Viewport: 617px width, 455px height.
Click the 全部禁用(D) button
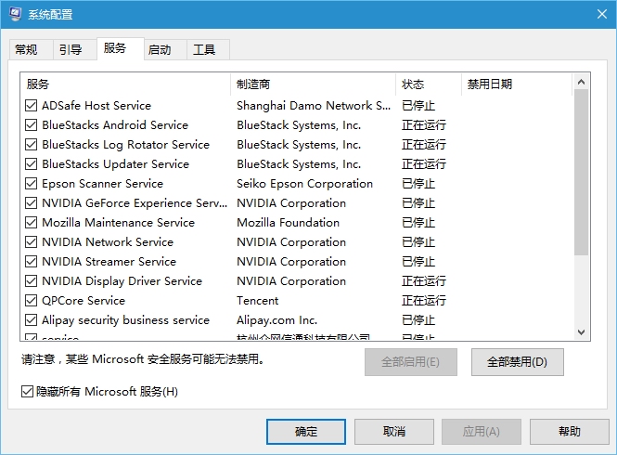point(518,362)
